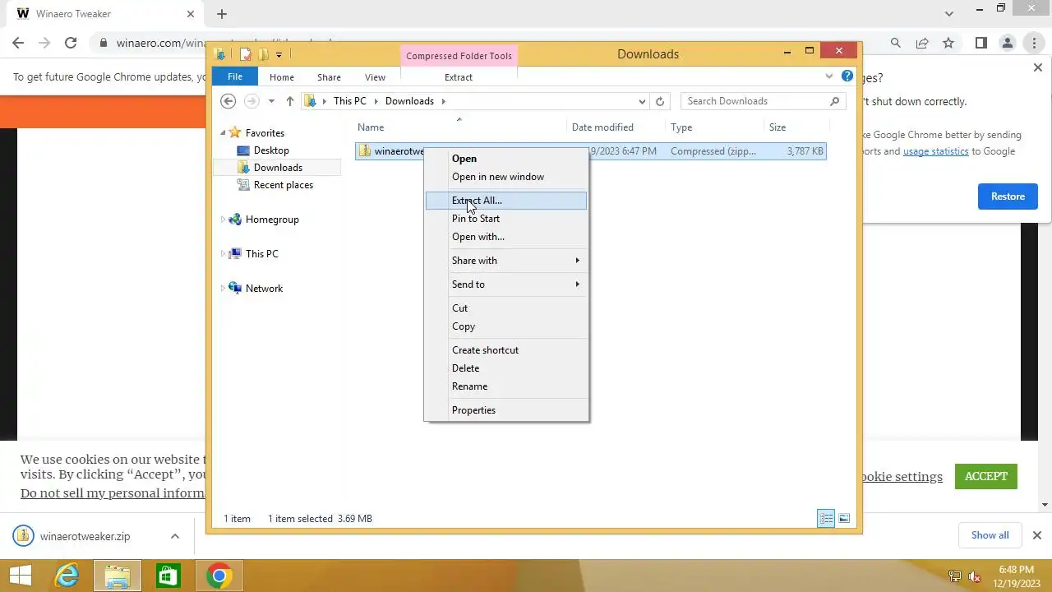Go up one folder level

(289, 101)
